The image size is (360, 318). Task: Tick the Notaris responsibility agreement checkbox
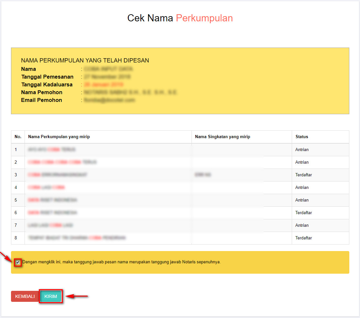[18, 262]
